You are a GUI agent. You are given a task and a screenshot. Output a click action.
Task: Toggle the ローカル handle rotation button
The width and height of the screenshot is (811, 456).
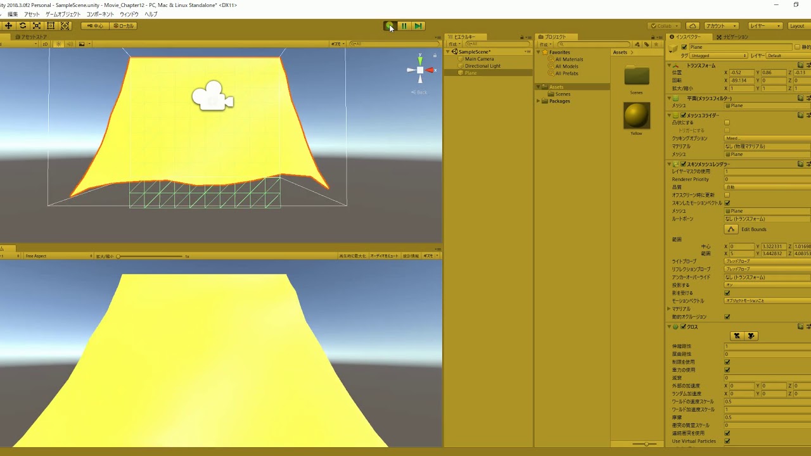pos(123,26)
